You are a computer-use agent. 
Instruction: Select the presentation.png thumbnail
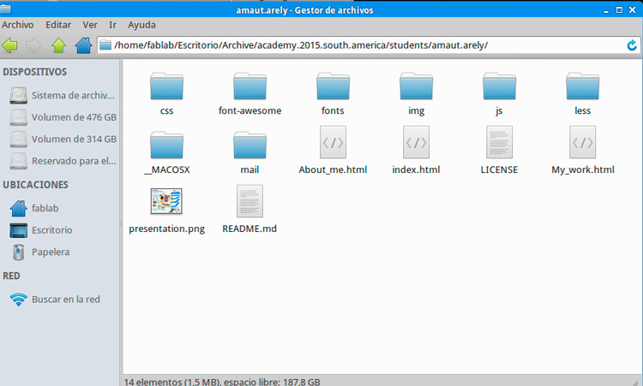(166, 201)
